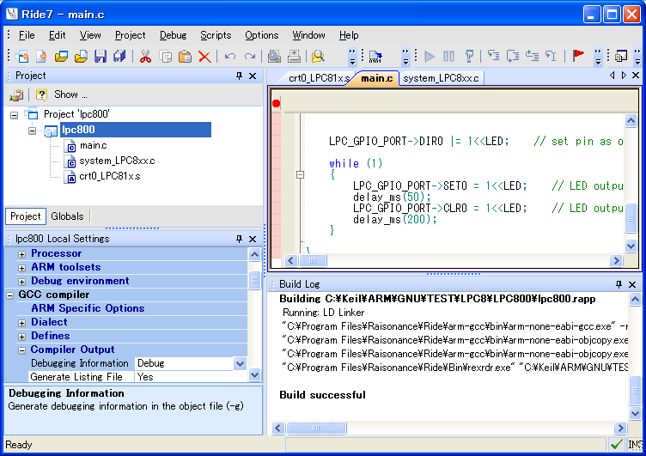Click the Pause debug icon
This screenshot has height=456, width=646.
[x=448, y=56]
